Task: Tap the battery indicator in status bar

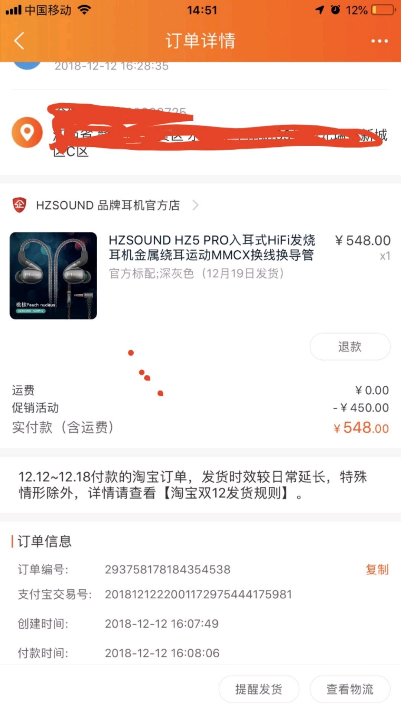Action: click(x=384, y=10)
